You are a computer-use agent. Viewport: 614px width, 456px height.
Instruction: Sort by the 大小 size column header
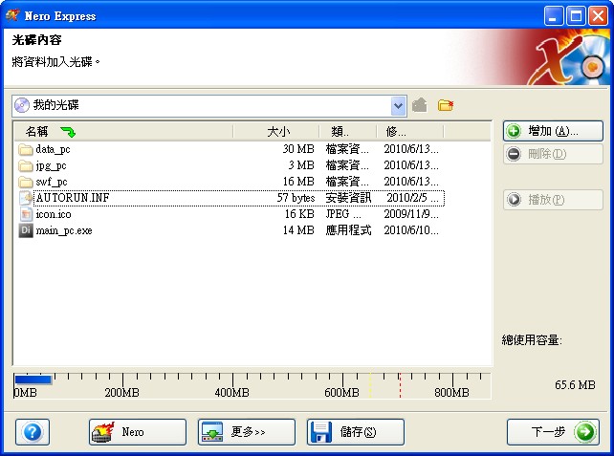pos(276,132)
